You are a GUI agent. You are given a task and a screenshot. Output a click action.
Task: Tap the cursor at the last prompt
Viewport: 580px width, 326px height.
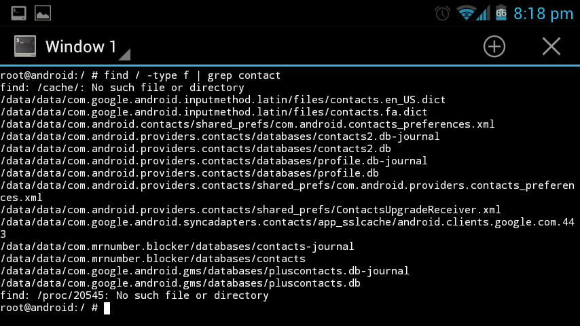[x=107, y=308]
